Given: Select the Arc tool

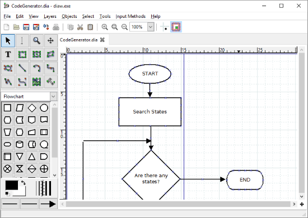Looking at the screenshot, I should click(36, 68).
